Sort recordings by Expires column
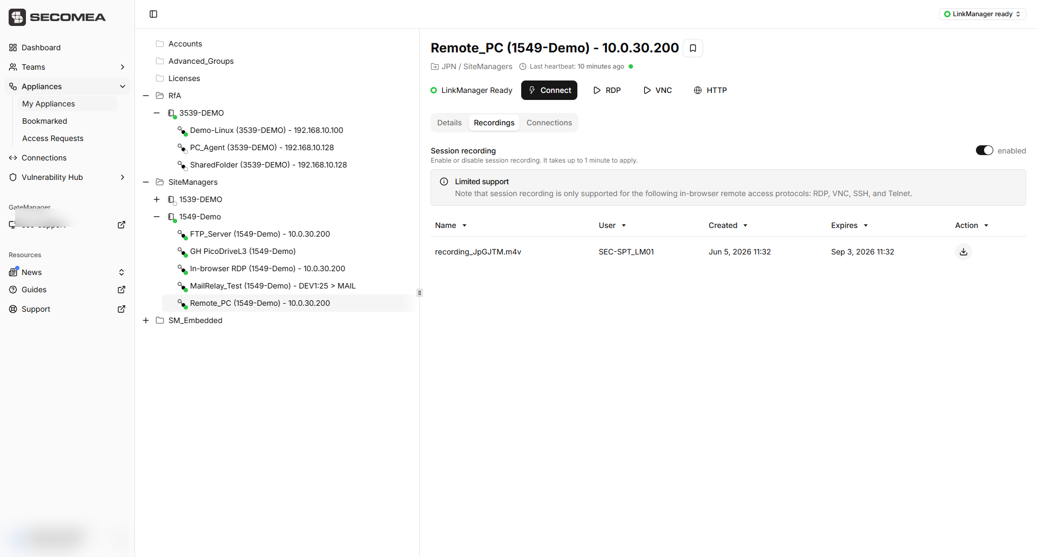The image size is (1037, 557). click(850, 225)
